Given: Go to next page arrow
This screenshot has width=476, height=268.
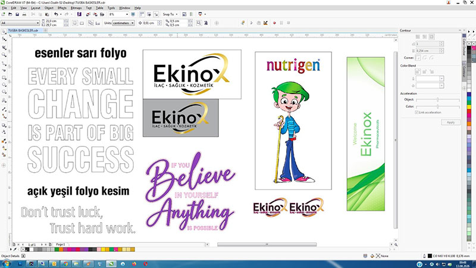Looking at the screenshot, I should [42, 244].
